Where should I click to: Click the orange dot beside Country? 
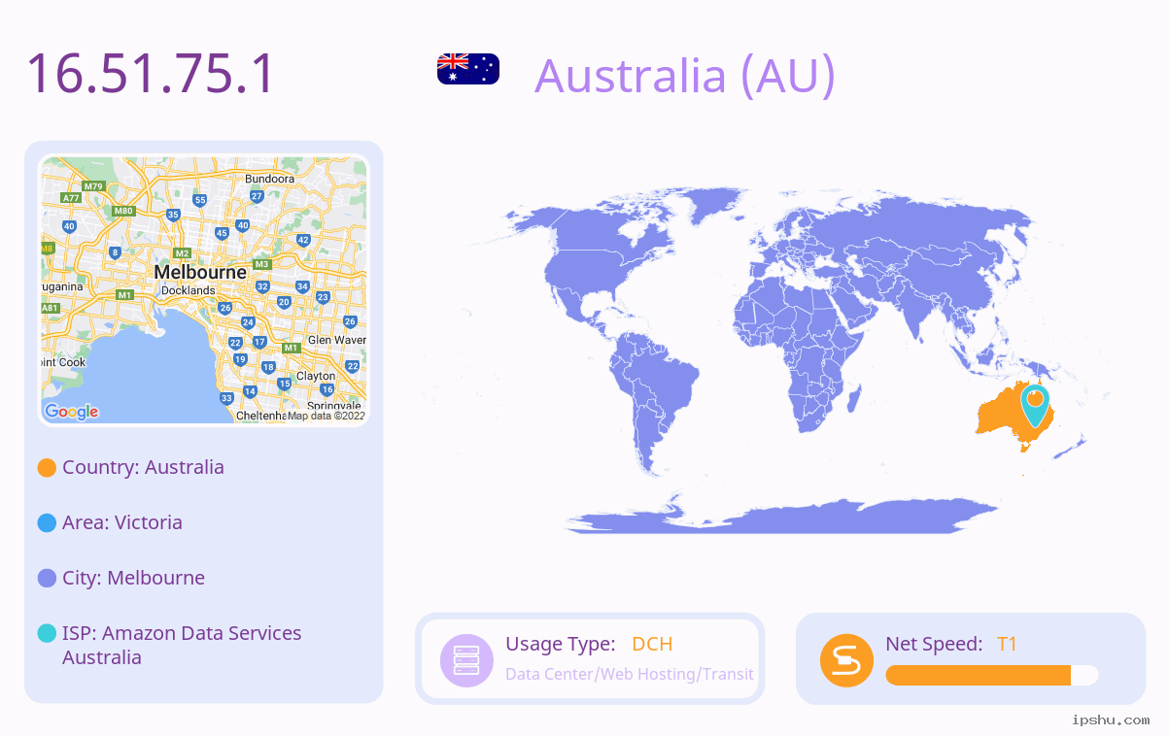pos(47,468)
